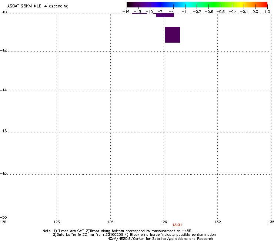The image size is (274, 241).
Task: Click the latitude label '-42'
Action: click(3, 50)
